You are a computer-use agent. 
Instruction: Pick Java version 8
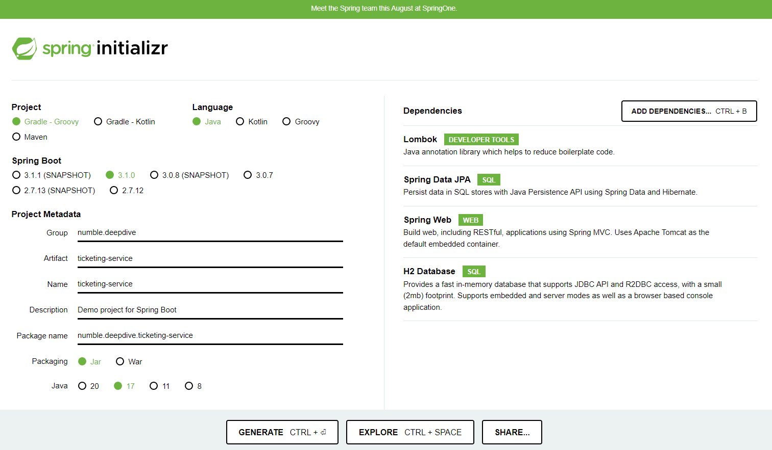[x=194, y=386]
